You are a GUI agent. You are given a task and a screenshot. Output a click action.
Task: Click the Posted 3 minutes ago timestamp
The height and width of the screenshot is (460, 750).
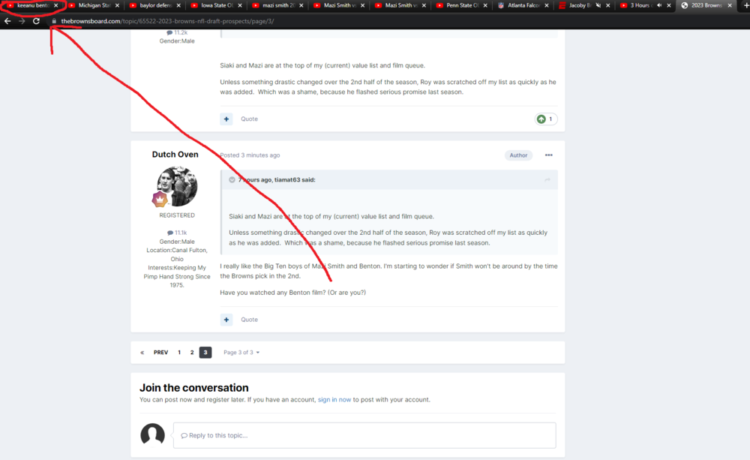(250, 155)
